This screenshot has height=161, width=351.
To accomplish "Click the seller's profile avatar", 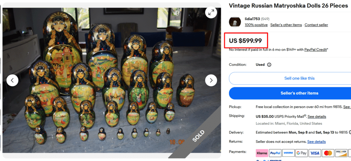I will pos(235,22).
